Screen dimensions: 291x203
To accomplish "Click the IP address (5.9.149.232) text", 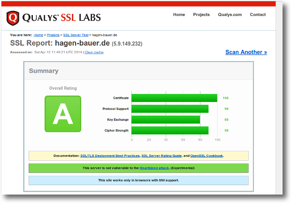I will (x=127, y=44).
